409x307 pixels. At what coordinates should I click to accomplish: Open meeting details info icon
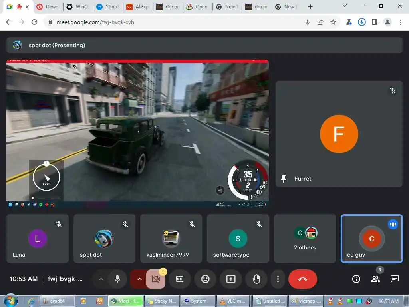356,279
